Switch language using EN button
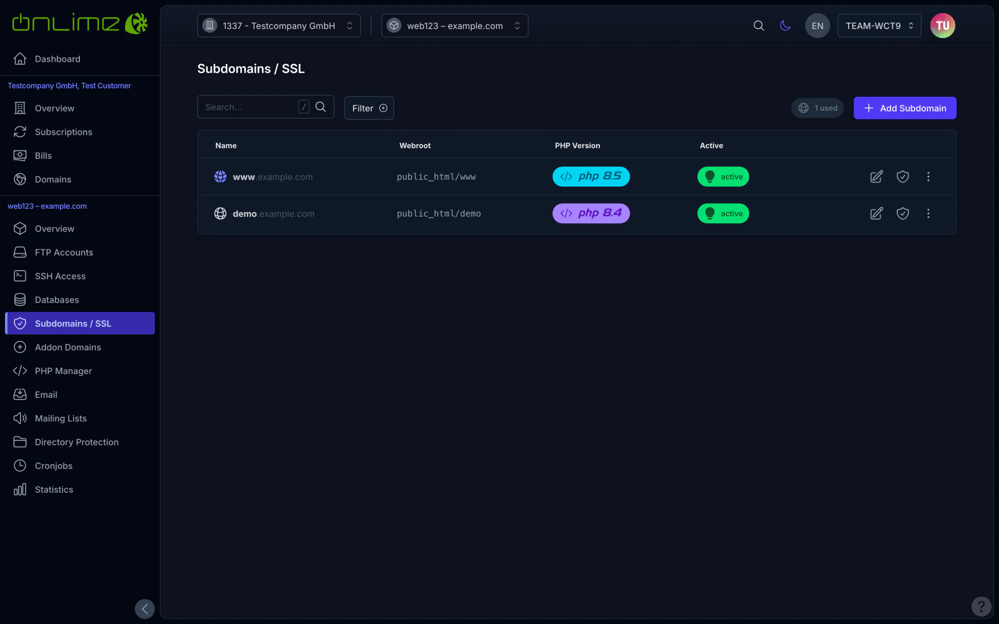The width and height of the screenshot is (999, 624). click(x=817, y=25)
